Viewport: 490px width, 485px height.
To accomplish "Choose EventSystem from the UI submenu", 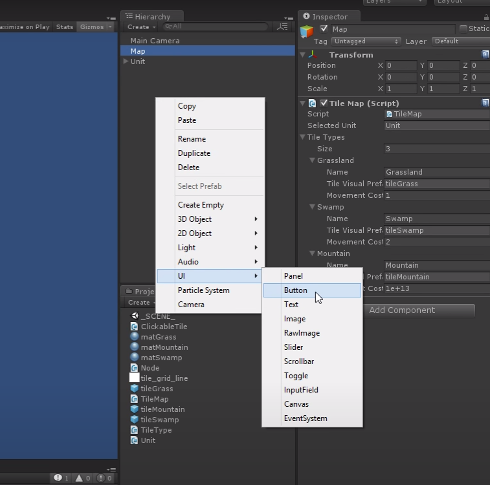I will coord(312,418).
